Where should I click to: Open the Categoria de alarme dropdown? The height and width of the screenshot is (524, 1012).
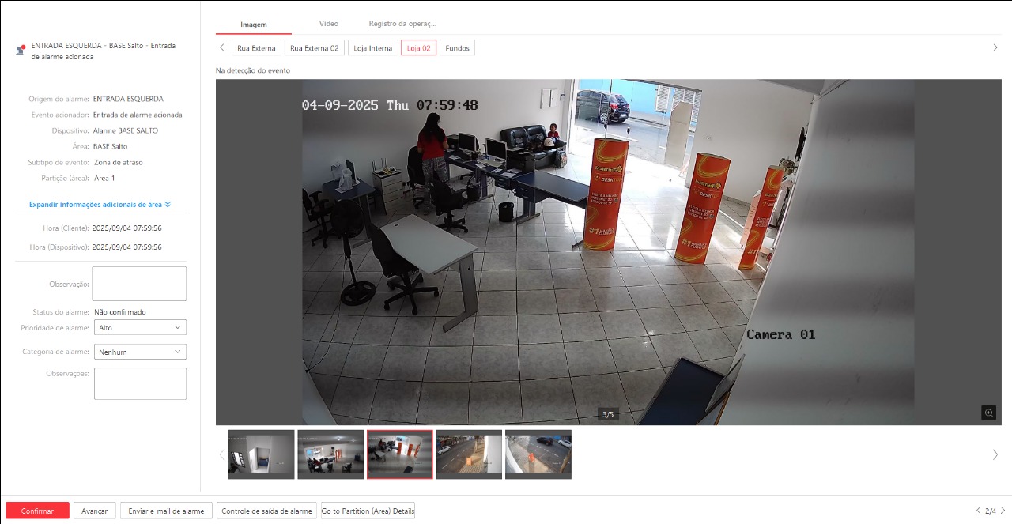tap(140, 352)
